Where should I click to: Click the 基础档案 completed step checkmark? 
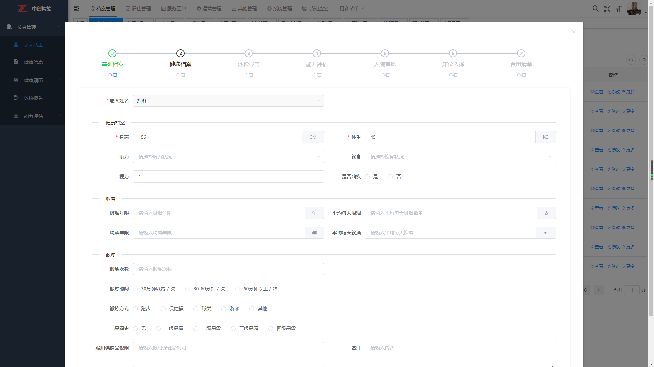(112, 53)
